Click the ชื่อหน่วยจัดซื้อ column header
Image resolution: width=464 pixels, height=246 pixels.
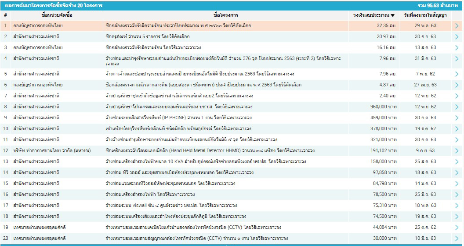pyautogui.click(x=57, y=15)
